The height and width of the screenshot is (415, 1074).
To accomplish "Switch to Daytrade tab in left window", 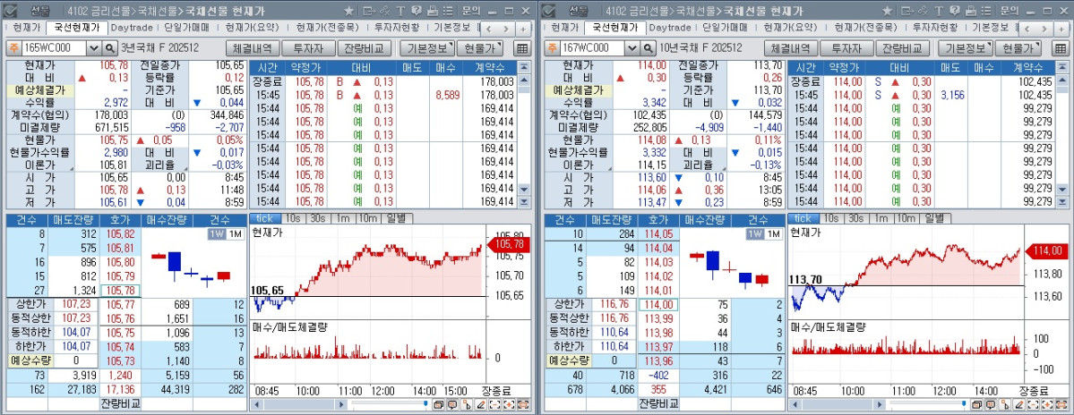I will 133,28.
